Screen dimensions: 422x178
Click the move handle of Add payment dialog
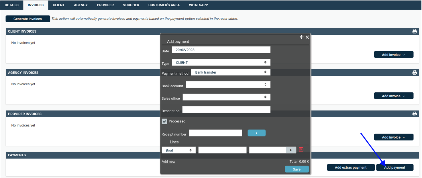click(301, 37)
